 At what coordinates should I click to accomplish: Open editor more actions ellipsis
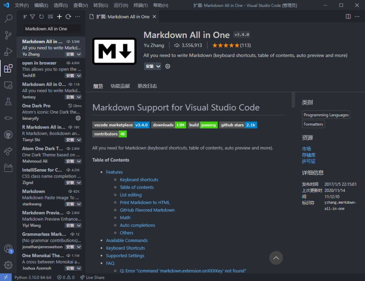coord(357,17)
